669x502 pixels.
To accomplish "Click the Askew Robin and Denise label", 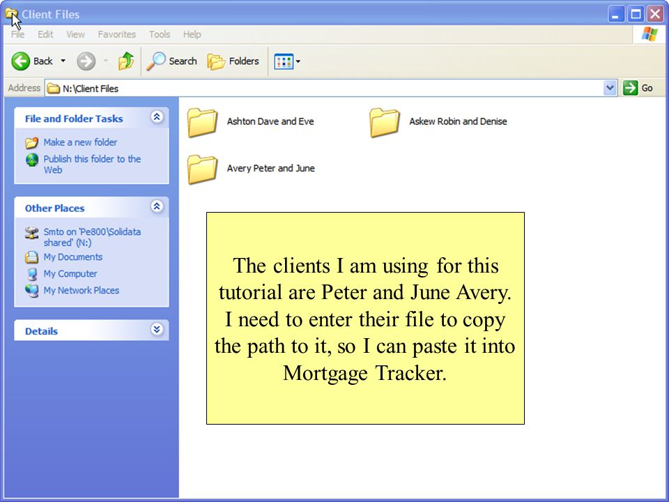I will [x=459, y=121].
